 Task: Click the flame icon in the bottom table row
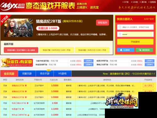coord(28,115)
